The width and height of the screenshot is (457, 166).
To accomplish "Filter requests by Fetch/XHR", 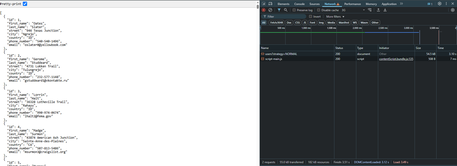I will pyautogui.click(x=276, y=22).
